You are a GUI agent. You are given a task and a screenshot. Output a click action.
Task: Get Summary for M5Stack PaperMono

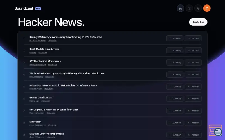click(175, 135)
